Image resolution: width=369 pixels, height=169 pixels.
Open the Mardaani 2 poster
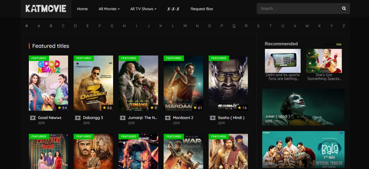click(183, 83)
